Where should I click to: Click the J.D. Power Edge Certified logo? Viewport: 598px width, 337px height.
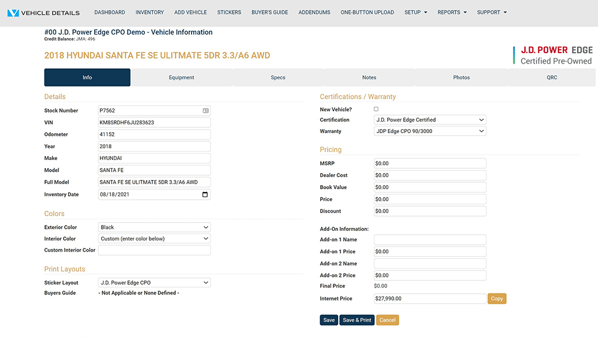click(553, 55)
